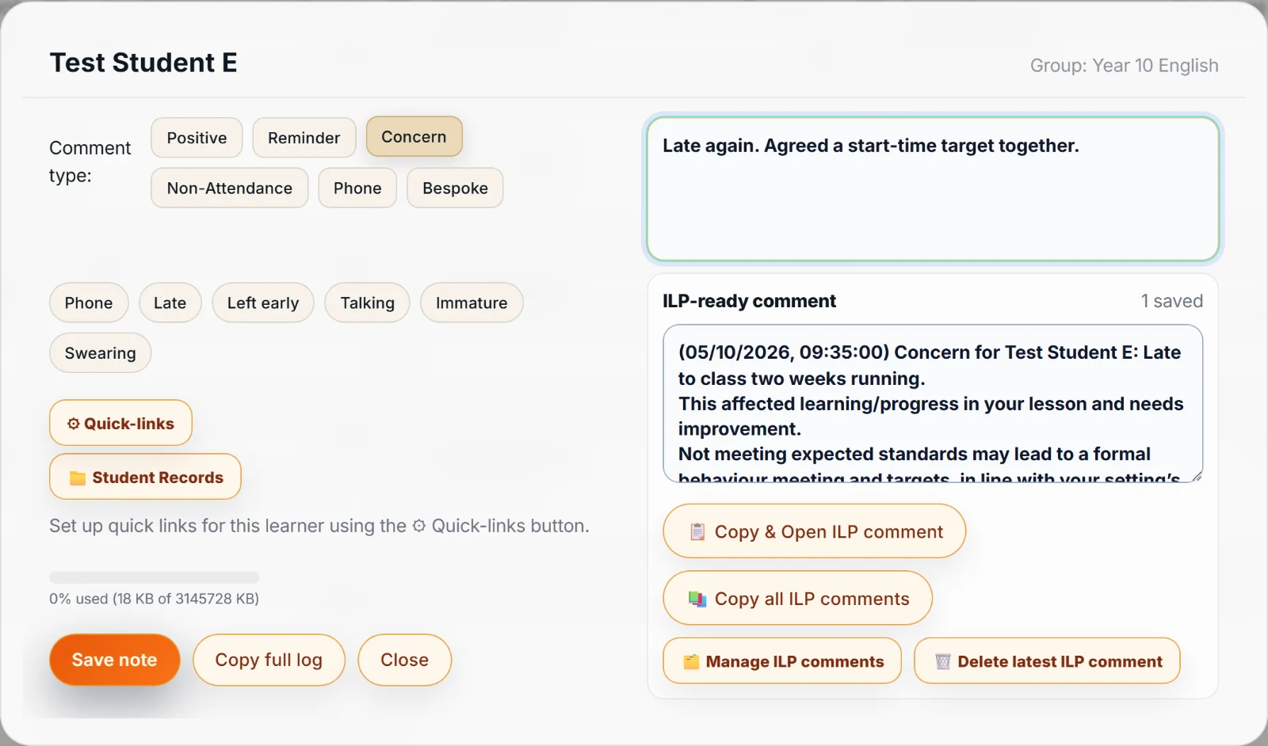Copy the full log

tap(269, 660)
